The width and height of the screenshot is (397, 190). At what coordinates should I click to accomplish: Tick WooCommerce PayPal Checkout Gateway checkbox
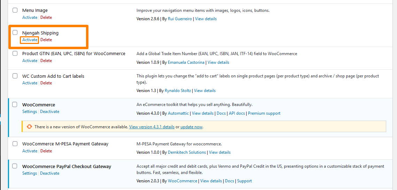[x=15, y=166]
